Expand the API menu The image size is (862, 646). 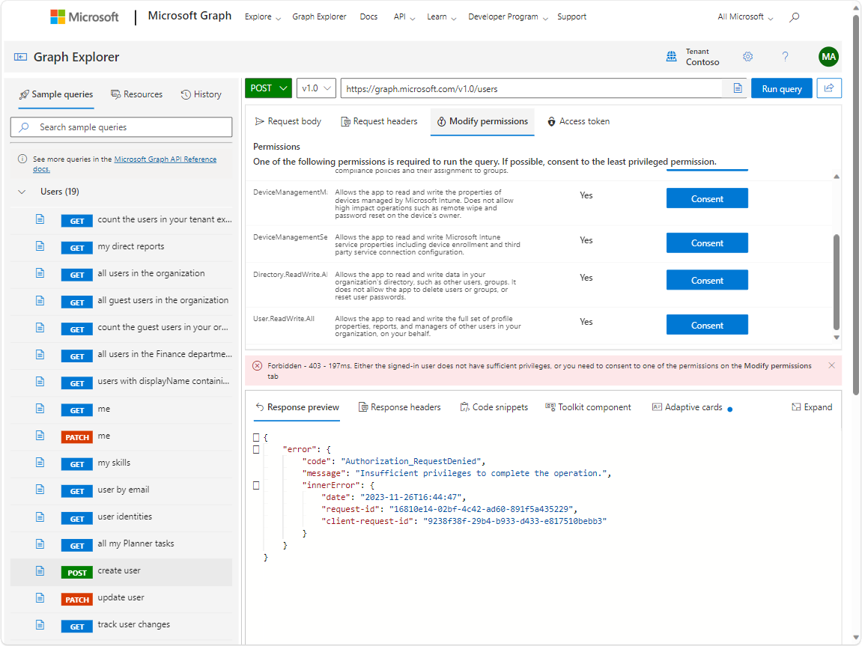coord(404,17)
